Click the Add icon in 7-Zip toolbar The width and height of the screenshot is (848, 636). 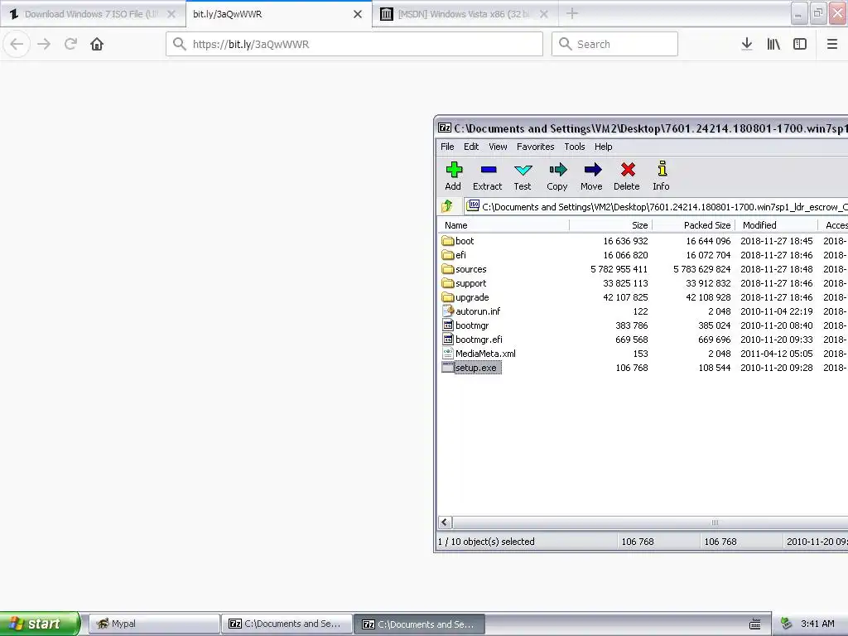coord(453,176)
